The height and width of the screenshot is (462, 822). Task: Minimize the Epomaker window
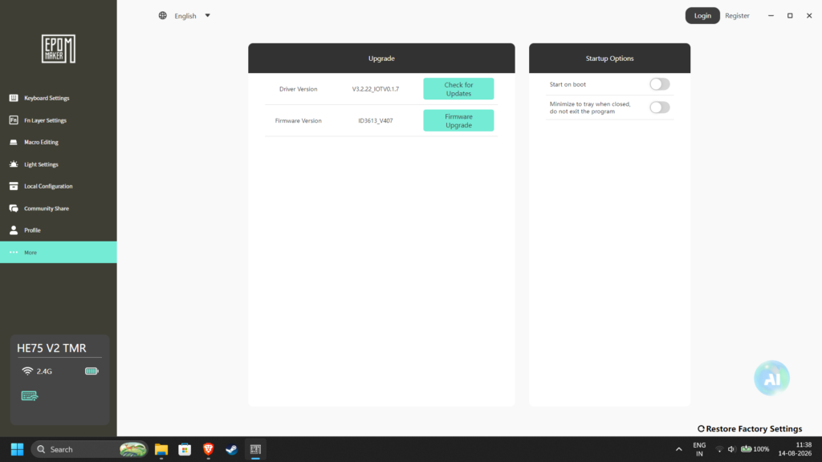pyautogui.click(x=771, y=16)
